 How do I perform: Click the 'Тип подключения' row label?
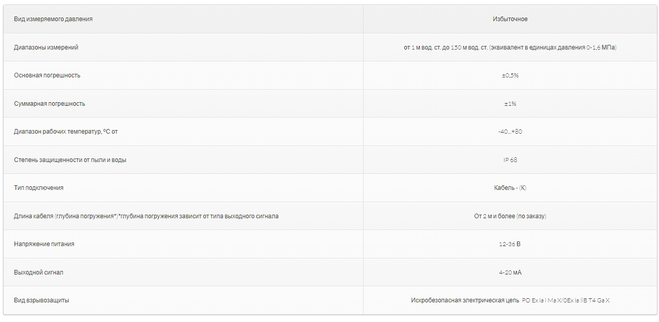click(39, 188)
